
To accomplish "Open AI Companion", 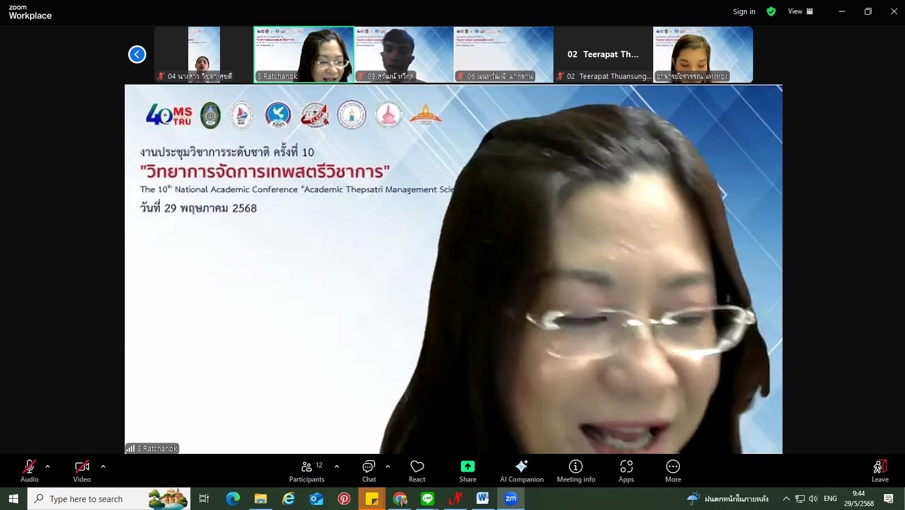I will [521, 471].
